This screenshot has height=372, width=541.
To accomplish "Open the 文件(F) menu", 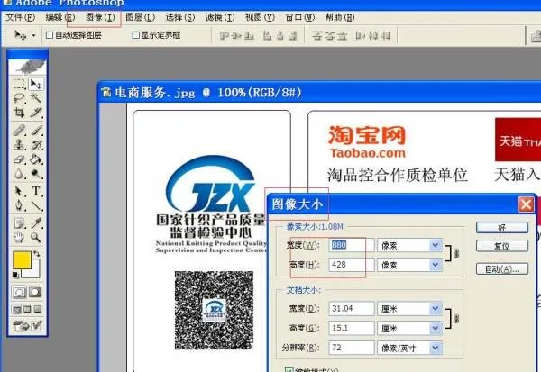I will coord(21,17).
